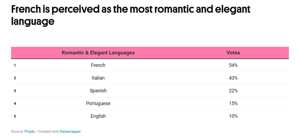Click rank number 4 in the table

(x=15, y=103)
